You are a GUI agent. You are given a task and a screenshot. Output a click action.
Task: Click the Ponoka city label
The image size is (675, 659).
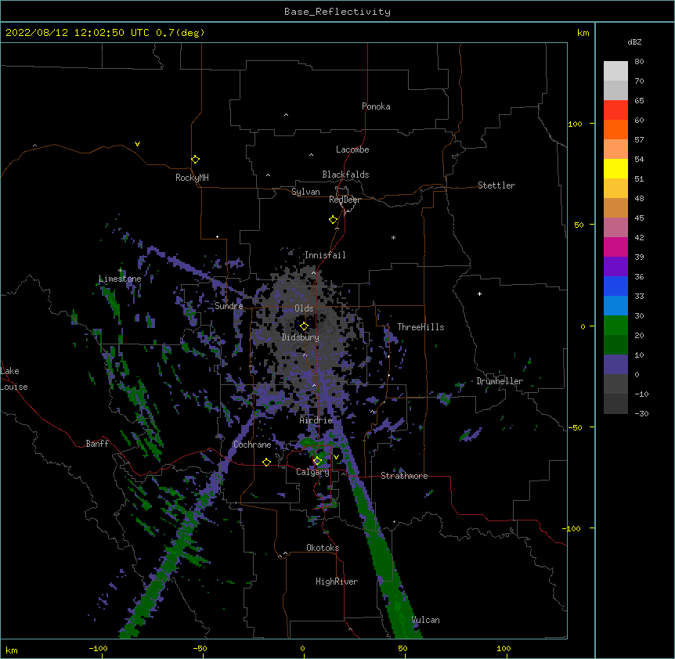coord(376,106)
